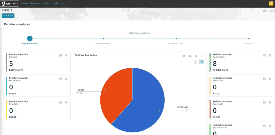Select the Últimos 60 dias period
The width and height of the screenshot is (275, 135).
point(103,39)
